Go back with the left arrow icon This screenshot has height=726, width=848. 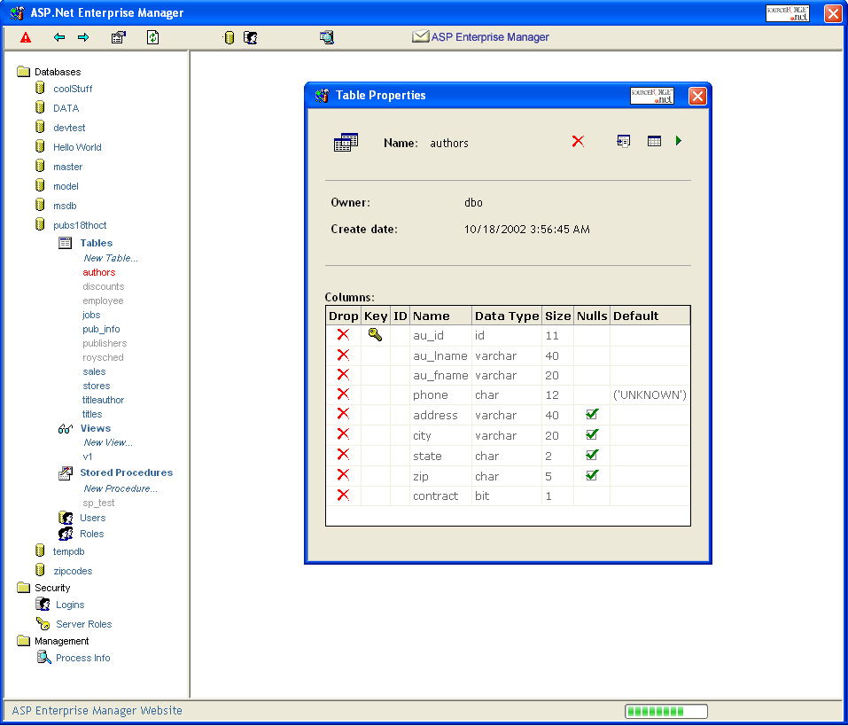tap(59, 37)
